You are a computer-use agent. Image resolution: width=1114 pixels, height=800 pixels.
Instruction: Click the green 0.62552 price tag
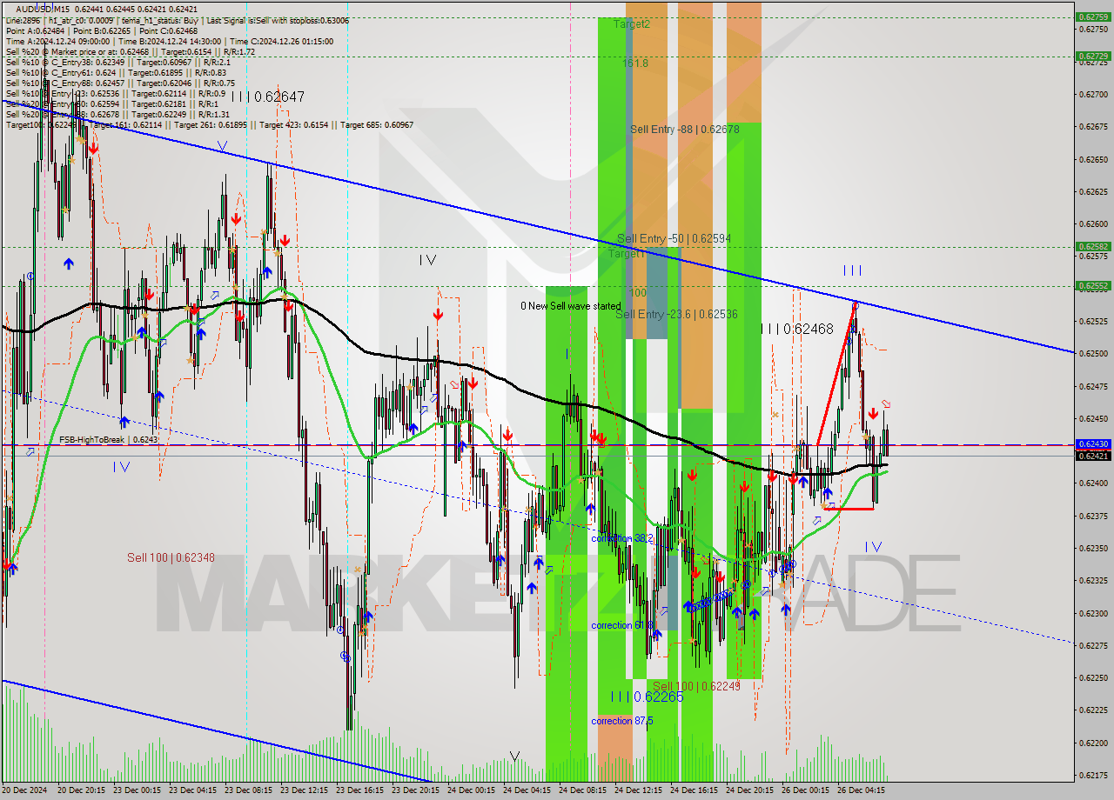pyautogui.click(x=1092, y=285)
